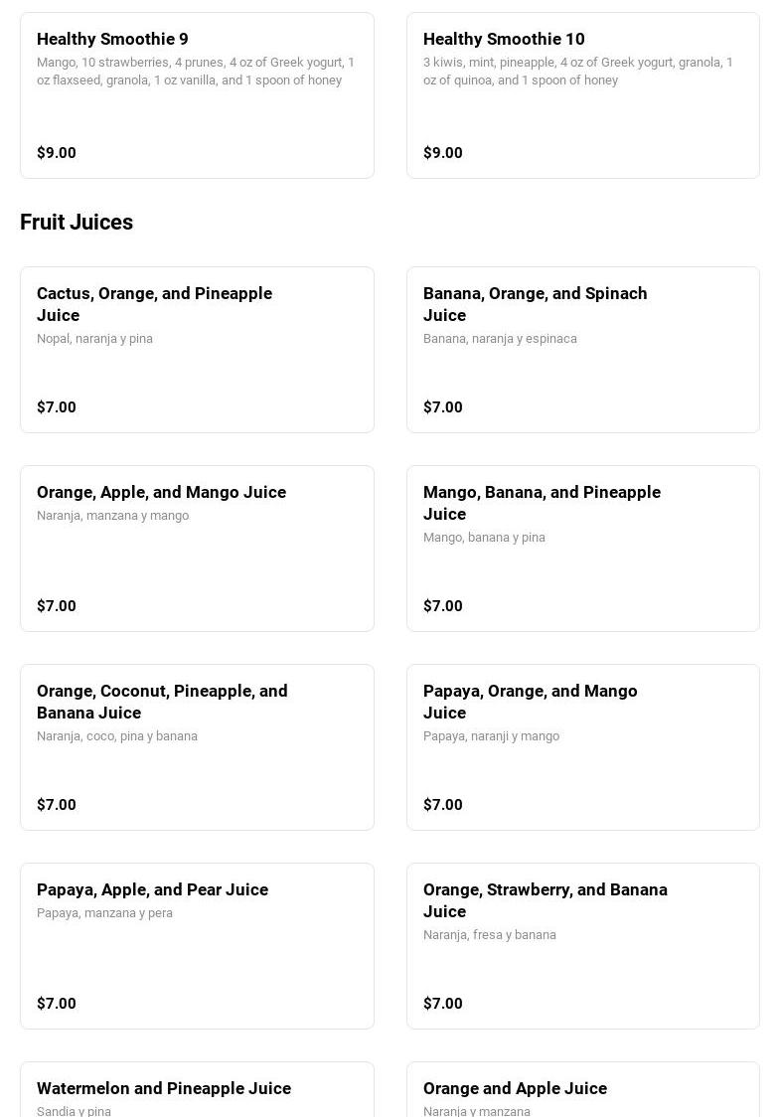780x1117 pixels.
Task: Click the $9.00 price on Healthy Smoothie 9
Action: click(x=57, y=153)
